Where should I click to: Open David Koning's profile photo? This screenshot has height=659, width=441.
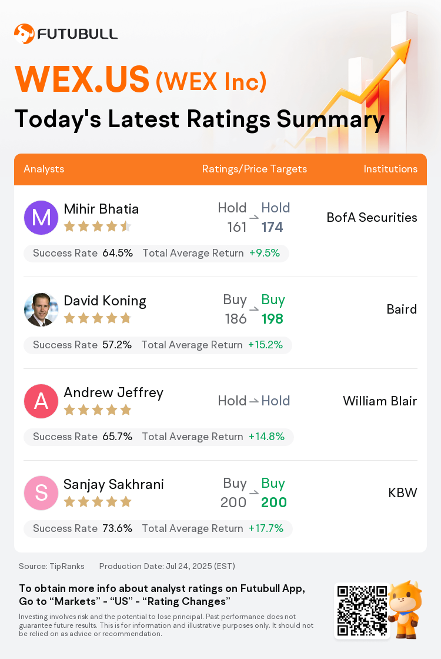(41, 309)
